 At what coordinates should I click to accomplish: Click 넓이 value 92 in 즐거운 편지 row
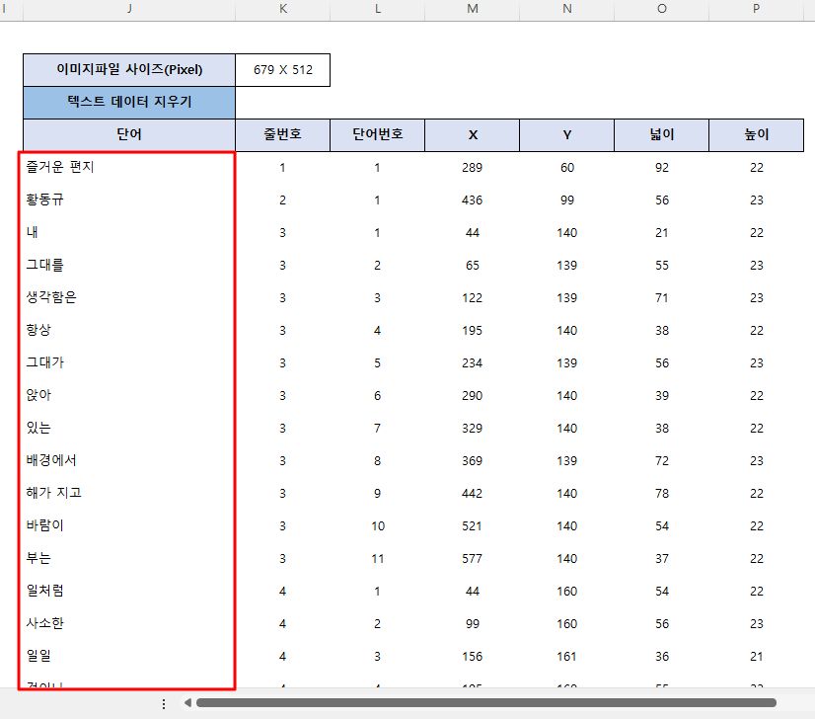[662, 168]
